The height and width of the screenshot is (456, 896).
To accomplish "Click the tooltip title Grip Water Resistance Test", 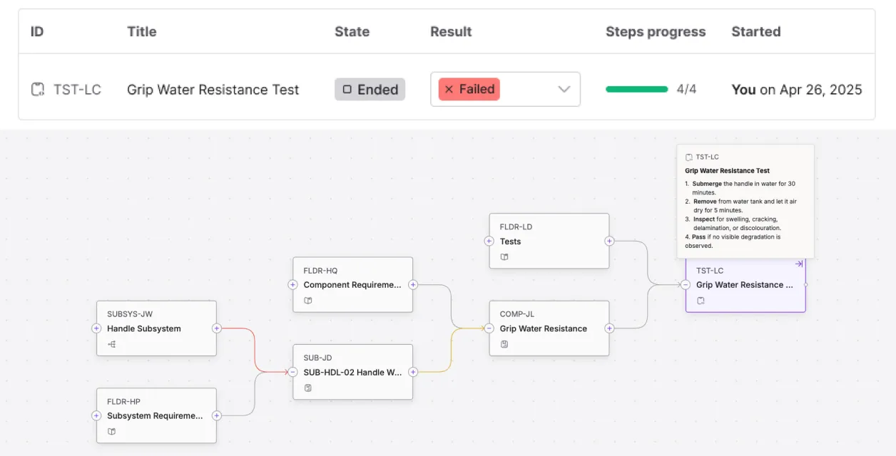I will click(x=727, y=171).
